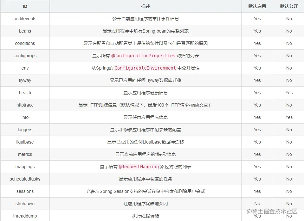The image size is (304, 221).
Task: Click the auditevents row's 默认公开 No
Action: (x=289, y=19)
